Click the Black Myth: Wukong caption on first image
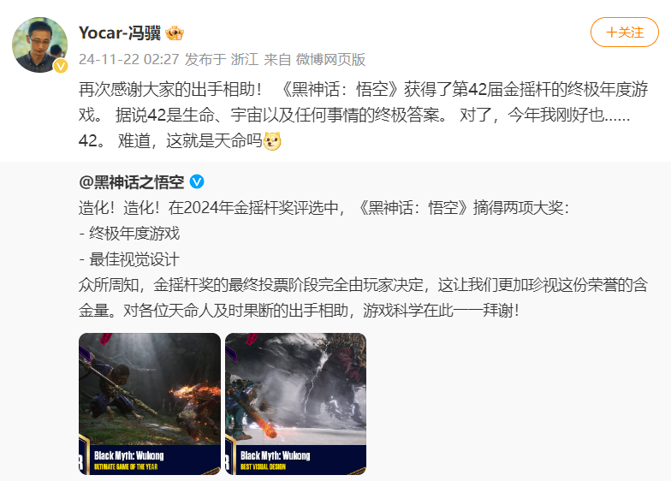The height and width of the screenshot is (481, 671). [x=128, y=455]
